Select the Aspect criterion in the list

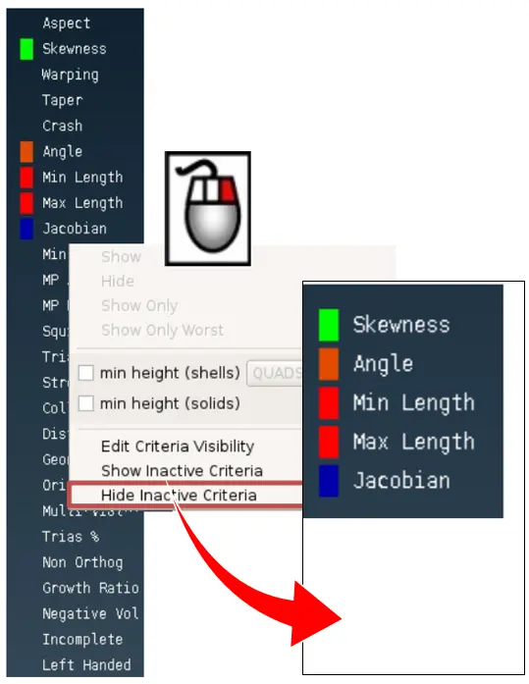coord(67,24)
